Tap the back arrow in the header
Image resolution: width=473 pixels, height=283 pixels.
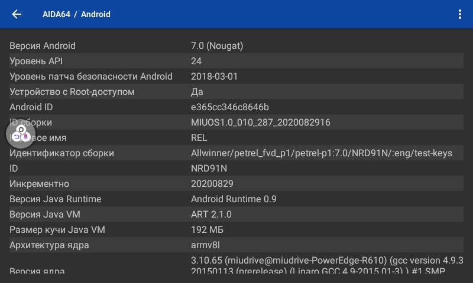click(17, 14)
